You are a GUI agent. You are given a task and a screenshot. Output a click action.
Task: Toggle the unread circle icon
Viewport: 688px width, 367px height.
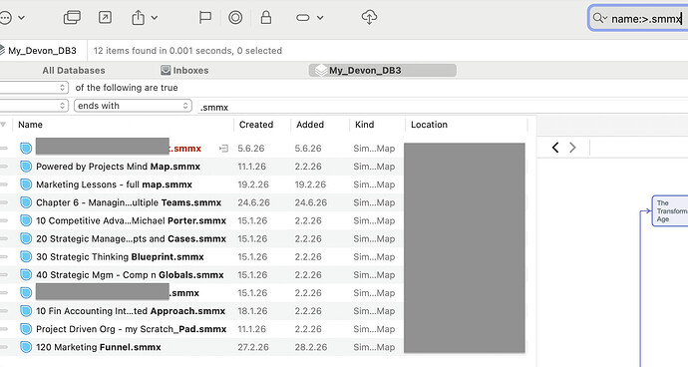pyautogui.click(x=235, y=18)
